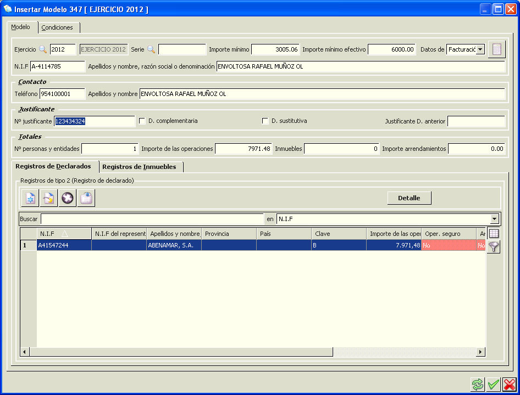520x395 pixels.
Task: Click the grid scrollbar right arrow
Action: (480, 352)
